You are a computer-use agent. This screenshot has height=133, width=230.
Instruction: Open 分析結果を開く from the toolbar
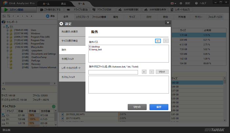pos(129,10)
